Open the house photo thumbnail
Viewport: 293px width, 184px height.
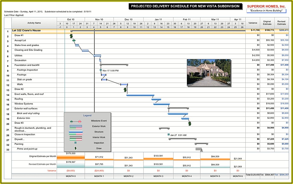pos(208,72)
